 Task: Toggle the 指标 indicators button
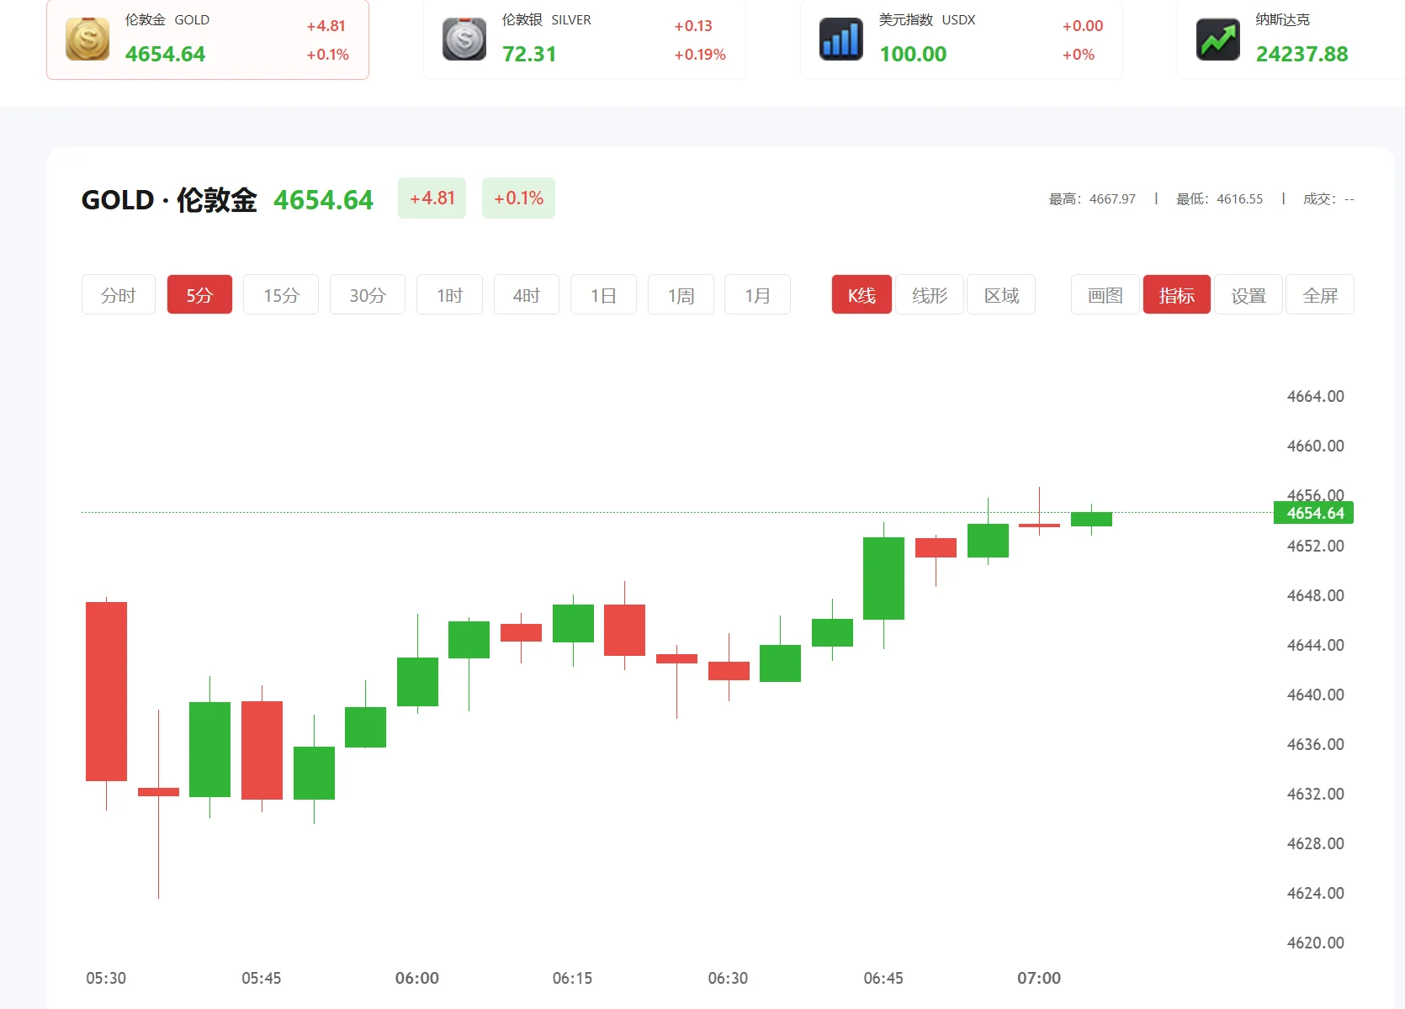click(x=1177, y=295)
